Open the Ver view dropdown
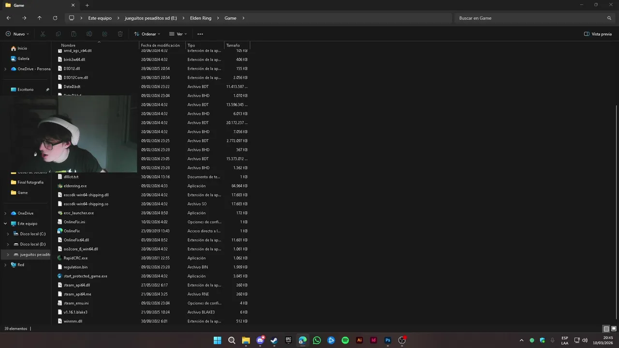619x348 pixels. 178,34
